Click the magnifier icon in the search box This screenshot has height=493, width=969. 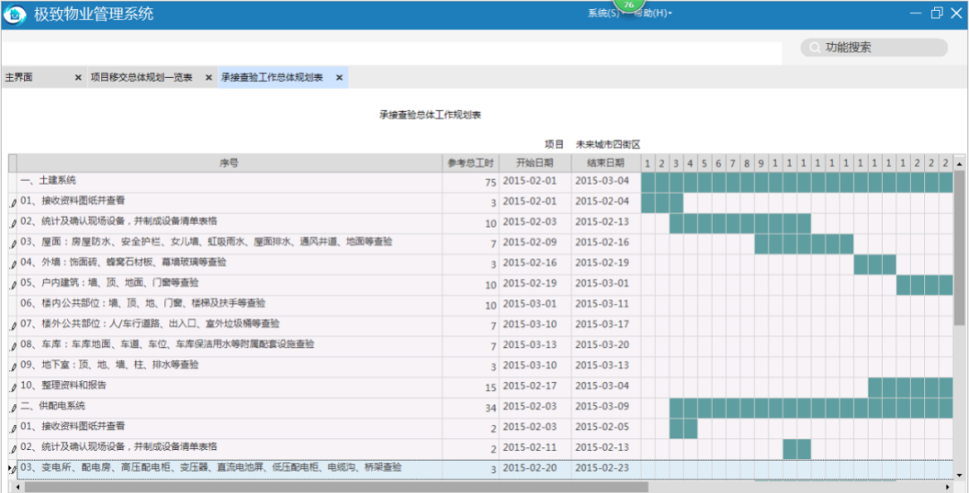(x=815, y=48)
